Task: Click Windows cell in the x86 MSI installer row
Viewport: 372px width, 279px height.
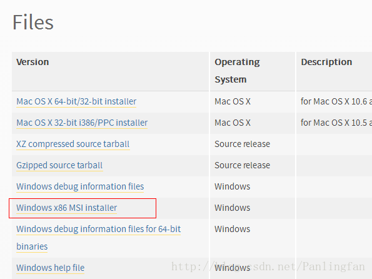Action: pos(232,208)
